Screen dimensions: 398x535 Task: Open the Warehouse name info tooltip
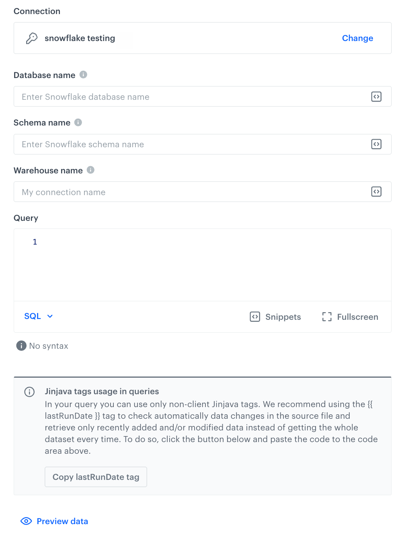[x=90, y=170]
